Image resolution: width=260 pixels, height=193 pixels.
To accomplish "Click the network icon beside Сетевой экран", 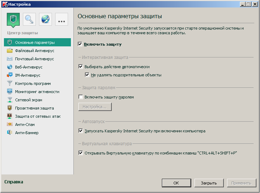I will (x=10, y=100).
